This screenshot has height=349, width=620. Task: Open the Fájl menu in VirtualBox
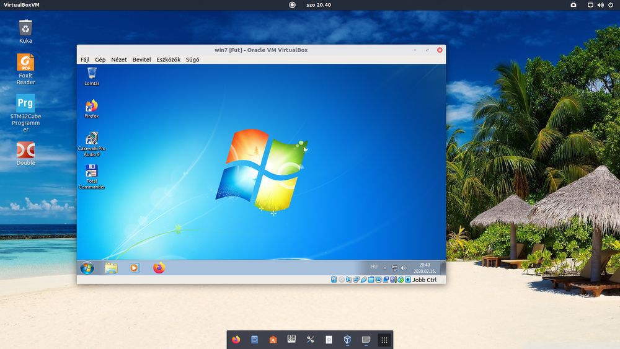tap(84, 60)
